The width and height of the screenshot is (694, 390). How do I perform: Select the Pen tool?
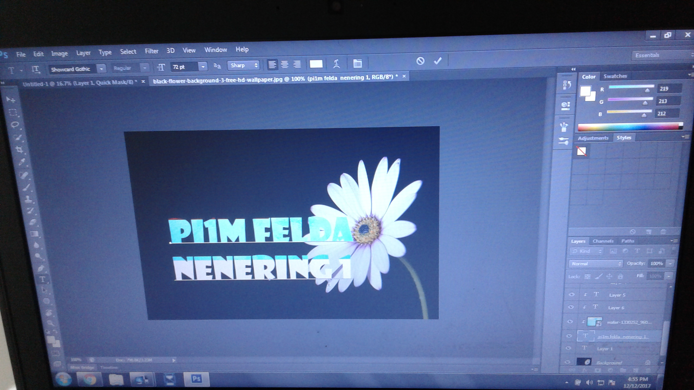click(x=40, y=268)
